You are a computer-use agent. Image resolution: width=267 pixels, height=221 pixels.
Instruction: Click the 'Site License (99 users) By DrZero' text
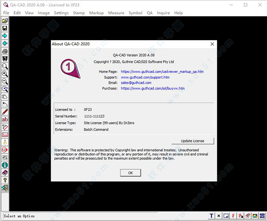click(109, 123)
